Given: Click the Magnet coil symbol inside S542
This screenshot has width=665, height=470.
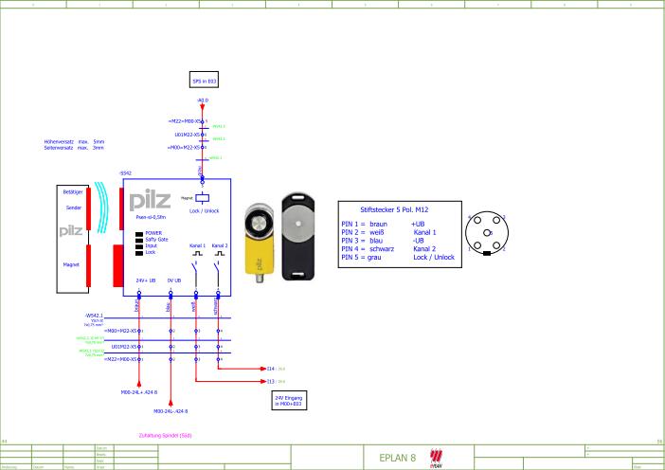Looking at the screenshot, I should (200, 198).
